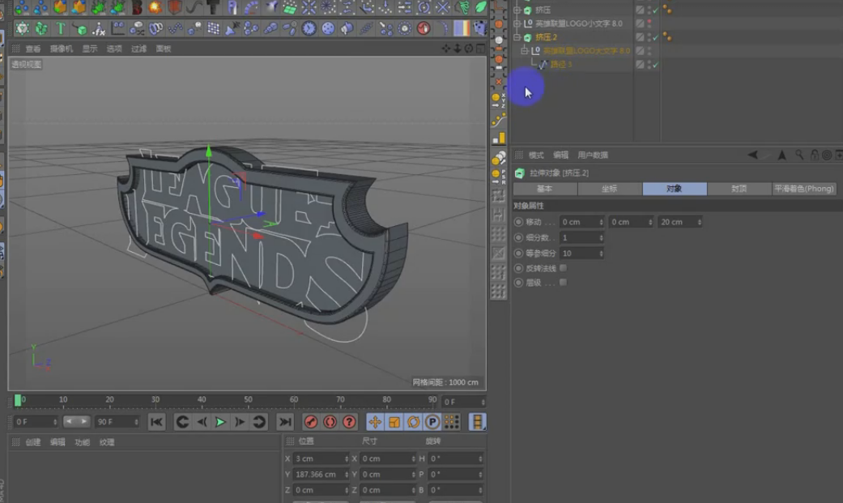Toggle the rotation keyframe icon
This screenshot has height=503, width=843.
click(x=413, y=422)
